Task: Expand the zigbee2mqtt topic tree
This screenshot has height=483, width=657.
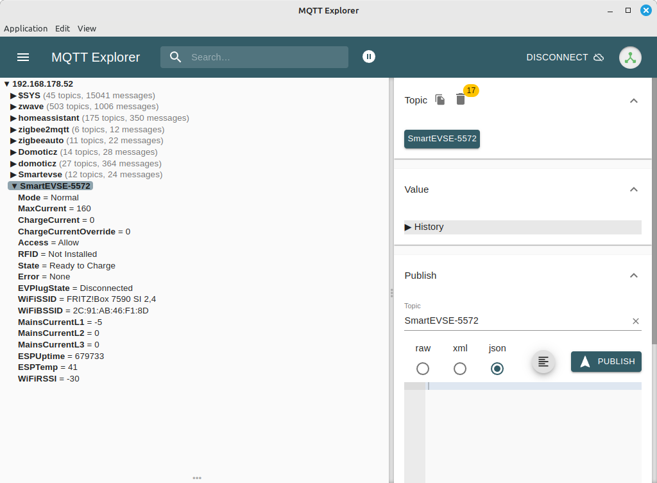Action: tap(13, 130)
